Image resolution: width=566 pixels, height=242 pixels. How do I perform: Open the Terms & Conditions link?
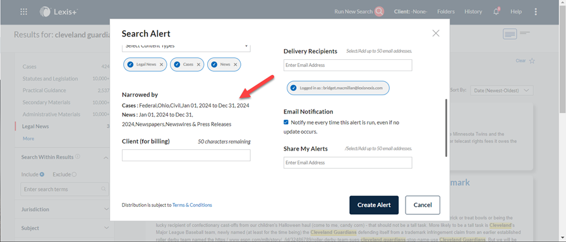click(x=192, y=205)
